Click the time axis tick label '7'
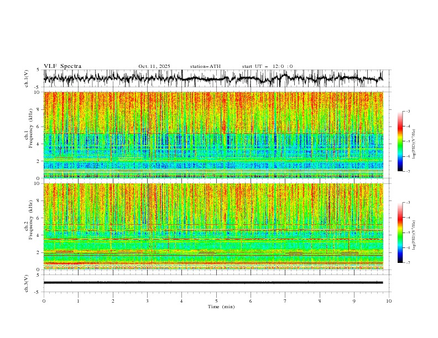Viewport: 438px width, 338px height. pyautogui.click(x=285, y=301)
